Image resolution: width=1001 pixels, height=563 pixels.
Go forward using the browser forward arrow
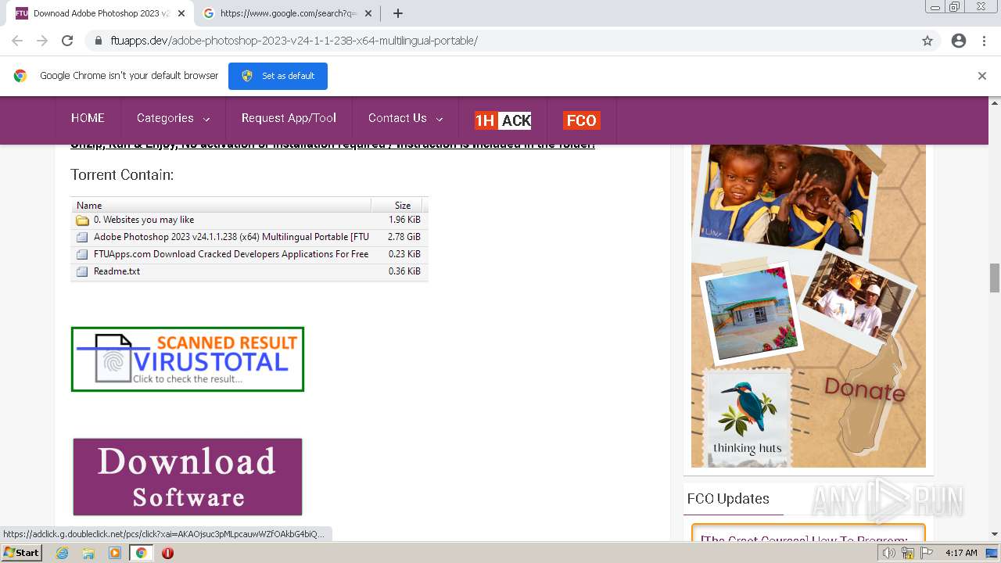tap(42, 41)
